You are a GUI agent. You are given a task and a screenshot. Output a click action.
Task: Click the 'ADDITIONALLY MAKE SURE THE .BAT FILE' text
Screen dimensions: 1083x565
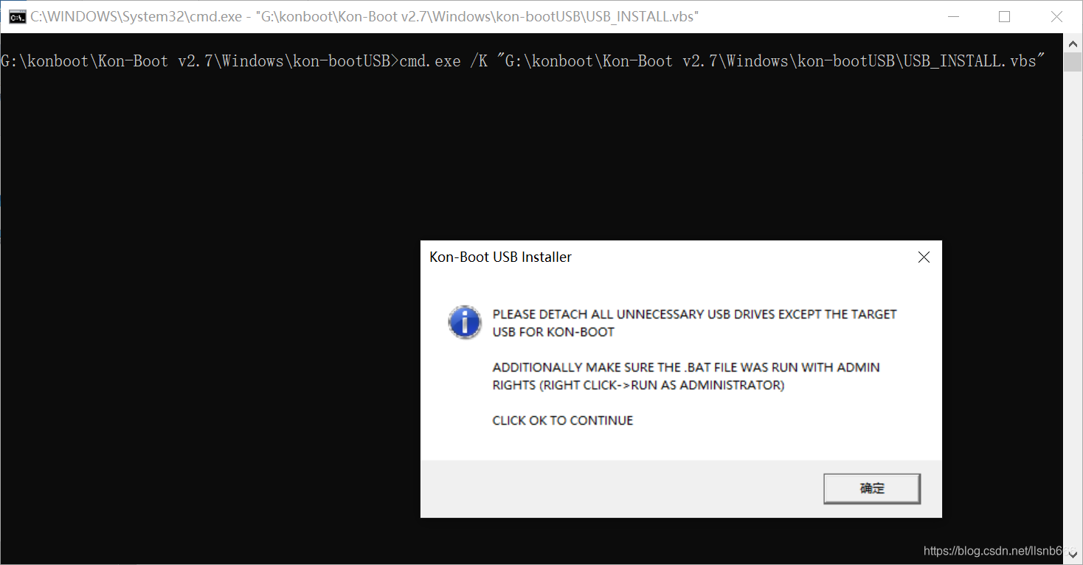[x=686, y=375]
